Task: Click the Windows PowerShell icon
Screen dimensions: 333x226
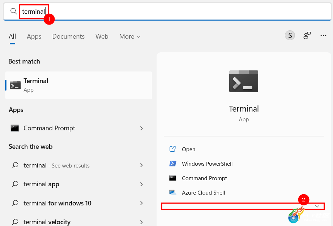Action: coord(172,164)
